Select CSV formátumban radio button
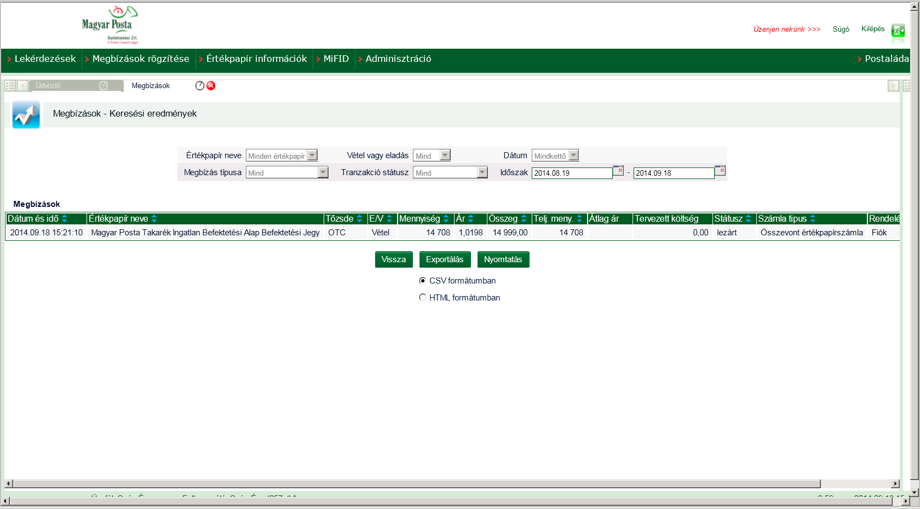The image size is (920, 509). click(422, 280)
